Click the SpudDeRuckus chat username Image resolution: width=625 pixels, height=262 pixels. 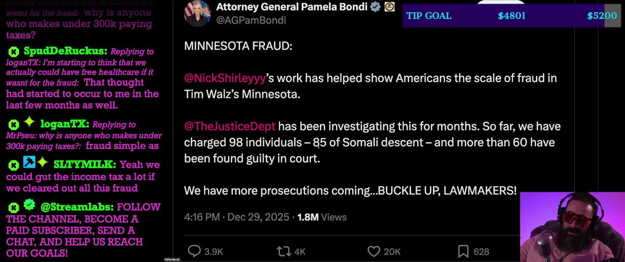click(x=65, y=51)
